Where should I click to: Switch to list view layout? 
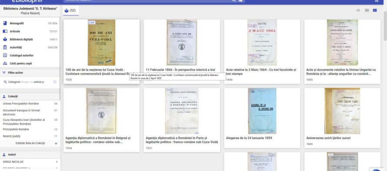pyautogui.click(x=358, y=10)
